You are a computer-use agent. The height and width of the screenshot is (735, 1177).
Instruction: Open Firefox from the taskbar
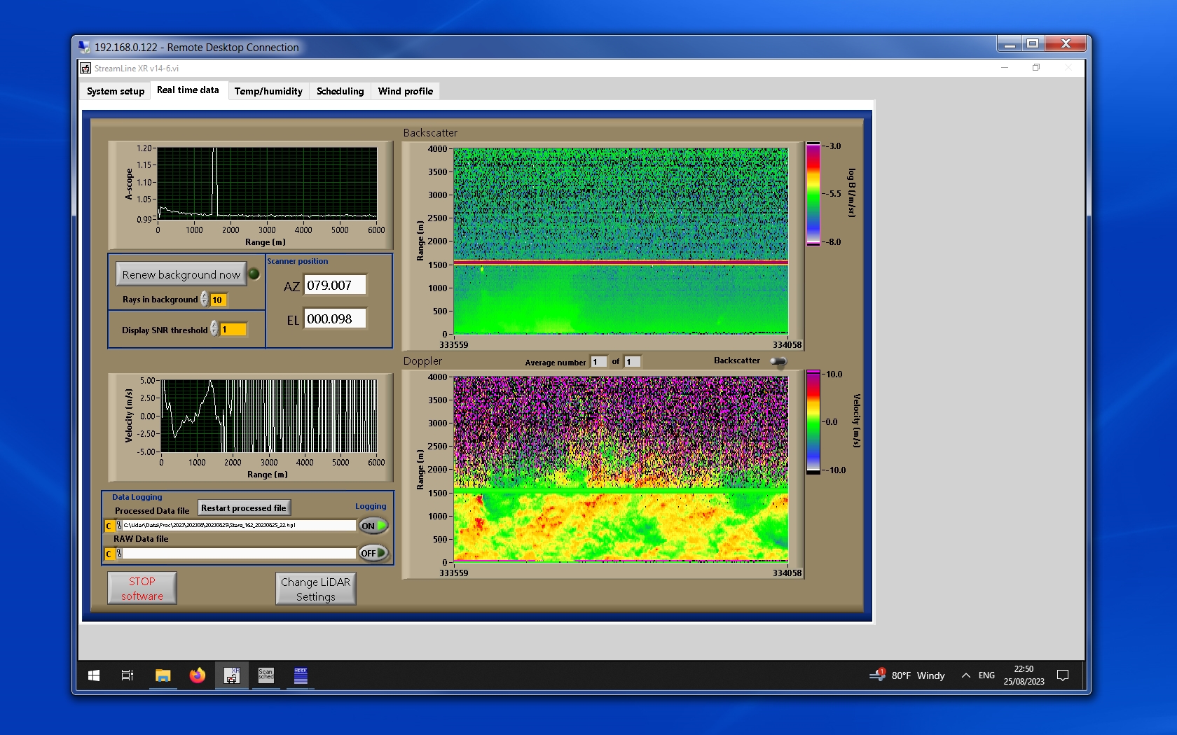(x=198, y=675)
